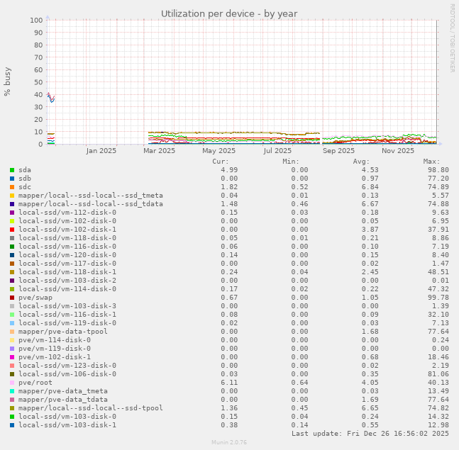Click the orange sdc legend color swatch
The height and width of the screenshot is (450, 459).
(x=12, y=187)
